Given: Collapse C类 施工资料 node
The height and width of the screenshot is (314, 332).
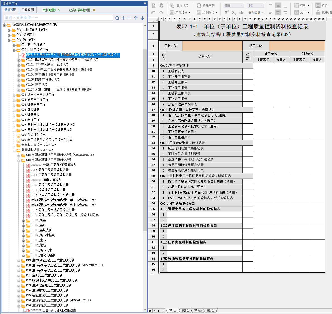Looking at the screenshot, I should (x=9, y=40).
